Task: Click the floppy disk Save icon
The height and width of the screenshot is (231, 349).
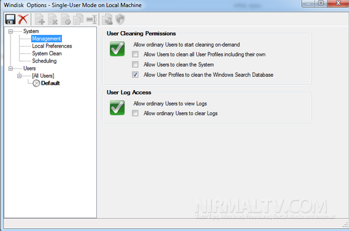Action: coord(10,20)
